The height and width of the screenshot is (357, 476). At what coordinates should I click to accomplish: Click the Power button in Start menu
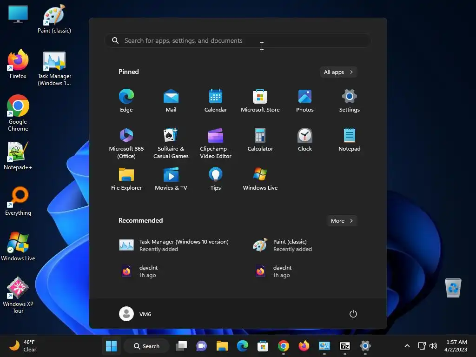pyautogui.click(x=353, y=314)
